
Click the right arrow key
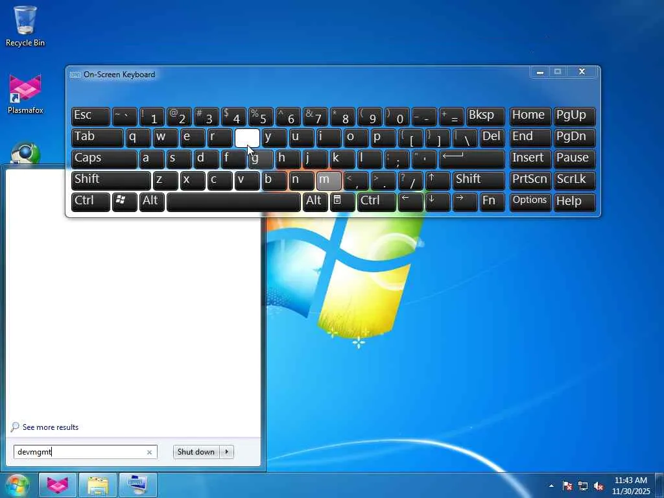tap(465, 202)
